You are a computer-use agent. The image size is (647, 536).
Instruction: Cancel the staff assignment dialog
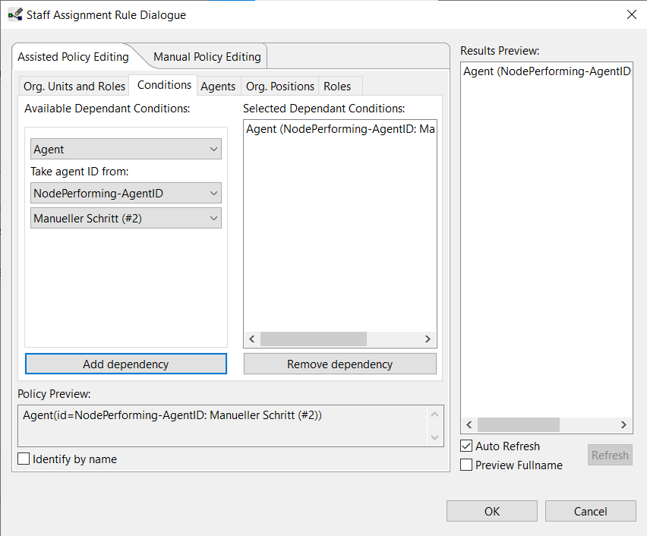click(x=590, y=511)
